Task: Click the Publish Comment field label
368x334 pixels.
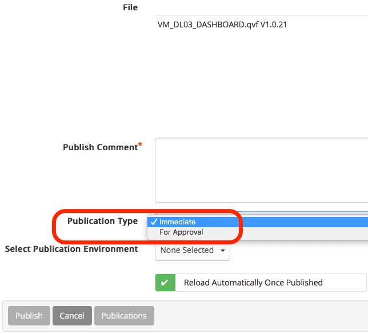Action: coord(100,147)
